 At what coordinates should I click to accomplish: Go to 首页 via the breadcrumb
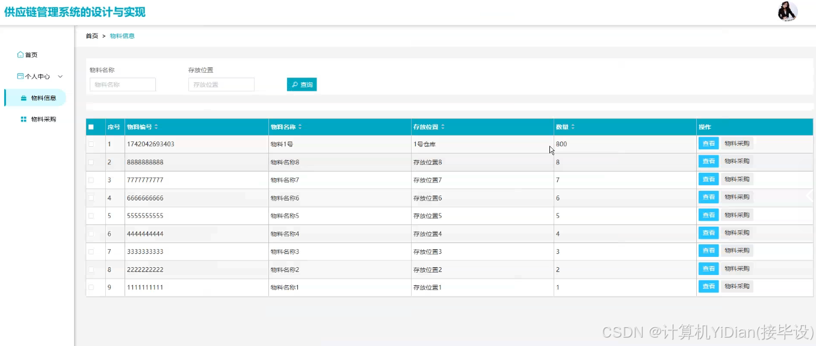(91, 36)
